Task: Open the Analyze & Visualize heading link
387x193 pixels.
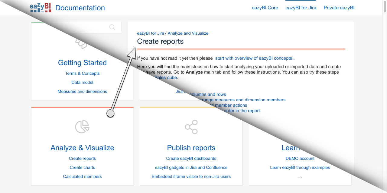Action: (x=82, y=148)
